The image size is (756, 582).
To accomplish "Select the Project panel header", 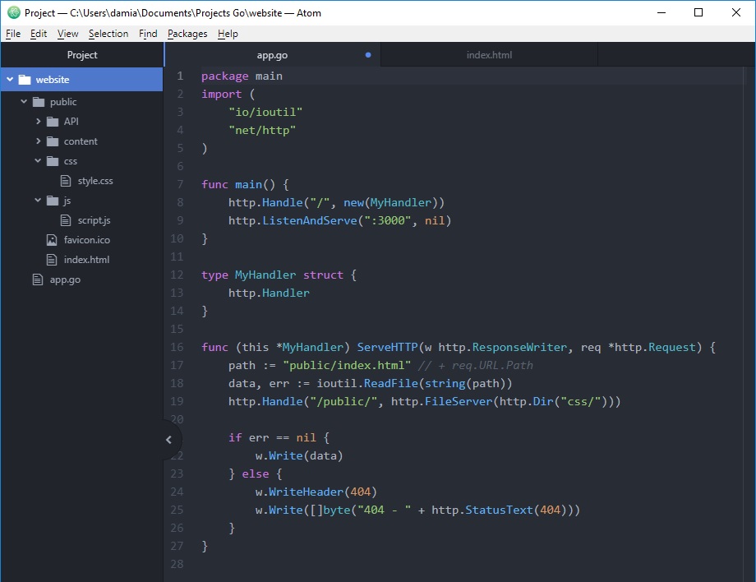I will click(x=82, y=55).
